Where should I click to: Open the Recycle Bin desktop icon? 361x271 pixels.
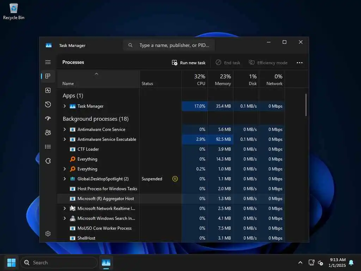click(x=14, y=12)
